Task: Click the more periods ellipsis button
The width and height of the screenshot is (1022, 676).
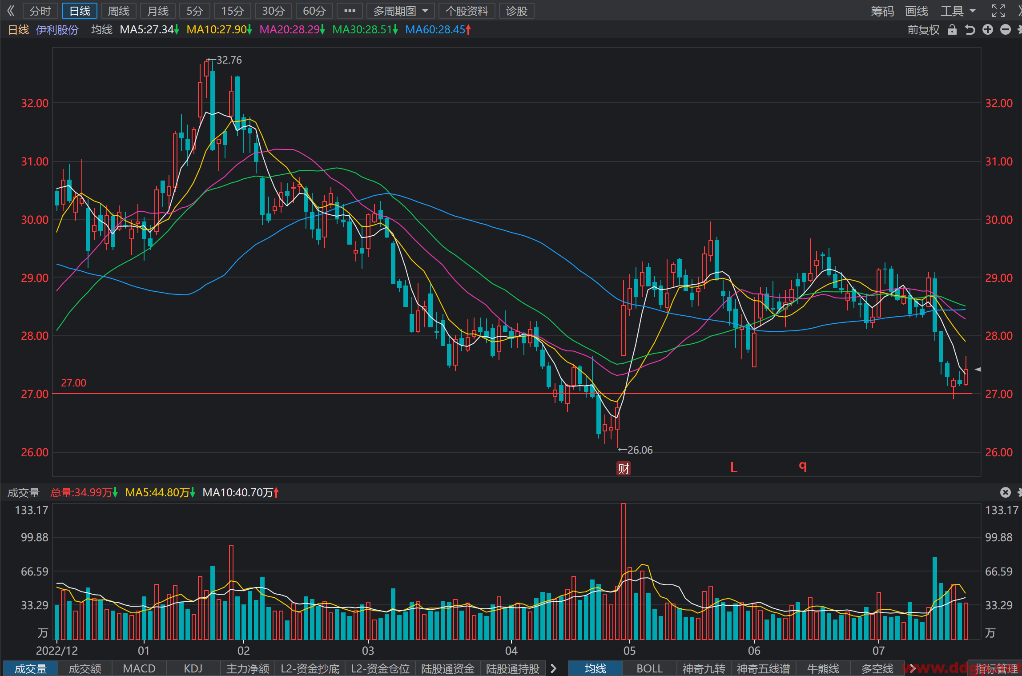Action: click(x=350, y=11)
